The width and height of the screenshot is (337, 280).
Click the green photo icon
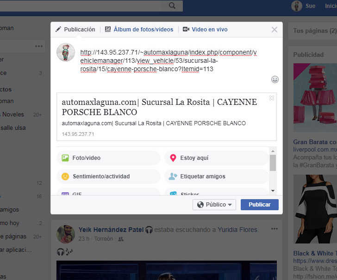click(x=65, y=158)
